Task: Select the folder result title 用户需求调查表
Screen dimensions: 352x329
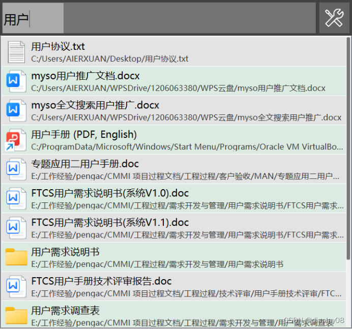Action: [x=65, y=311]
